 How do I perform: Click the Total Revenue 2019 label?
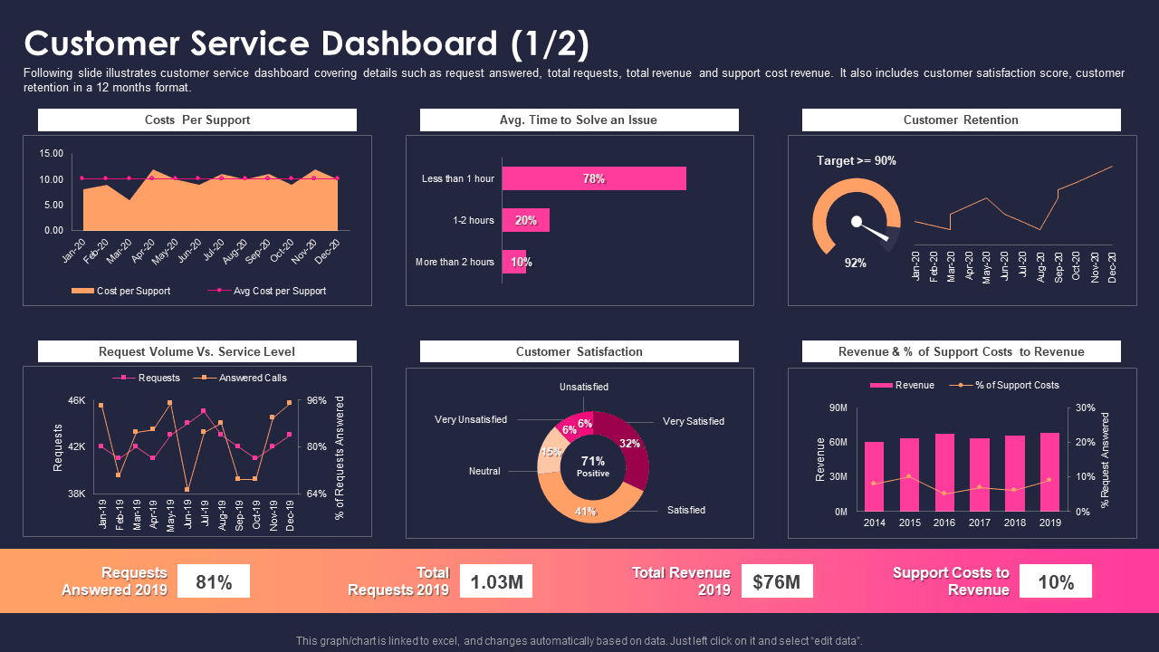[682, 581]
